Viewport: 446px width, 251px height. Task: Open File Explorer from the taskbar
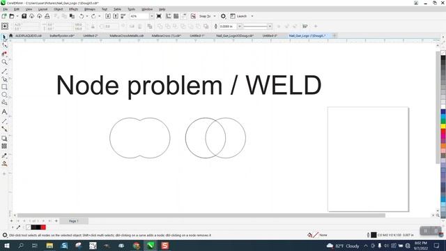[x=49, y=245]
